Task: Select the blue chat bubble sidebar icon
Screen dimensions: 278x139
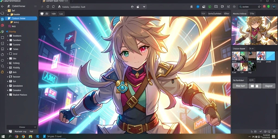Action: click(2, 19)
